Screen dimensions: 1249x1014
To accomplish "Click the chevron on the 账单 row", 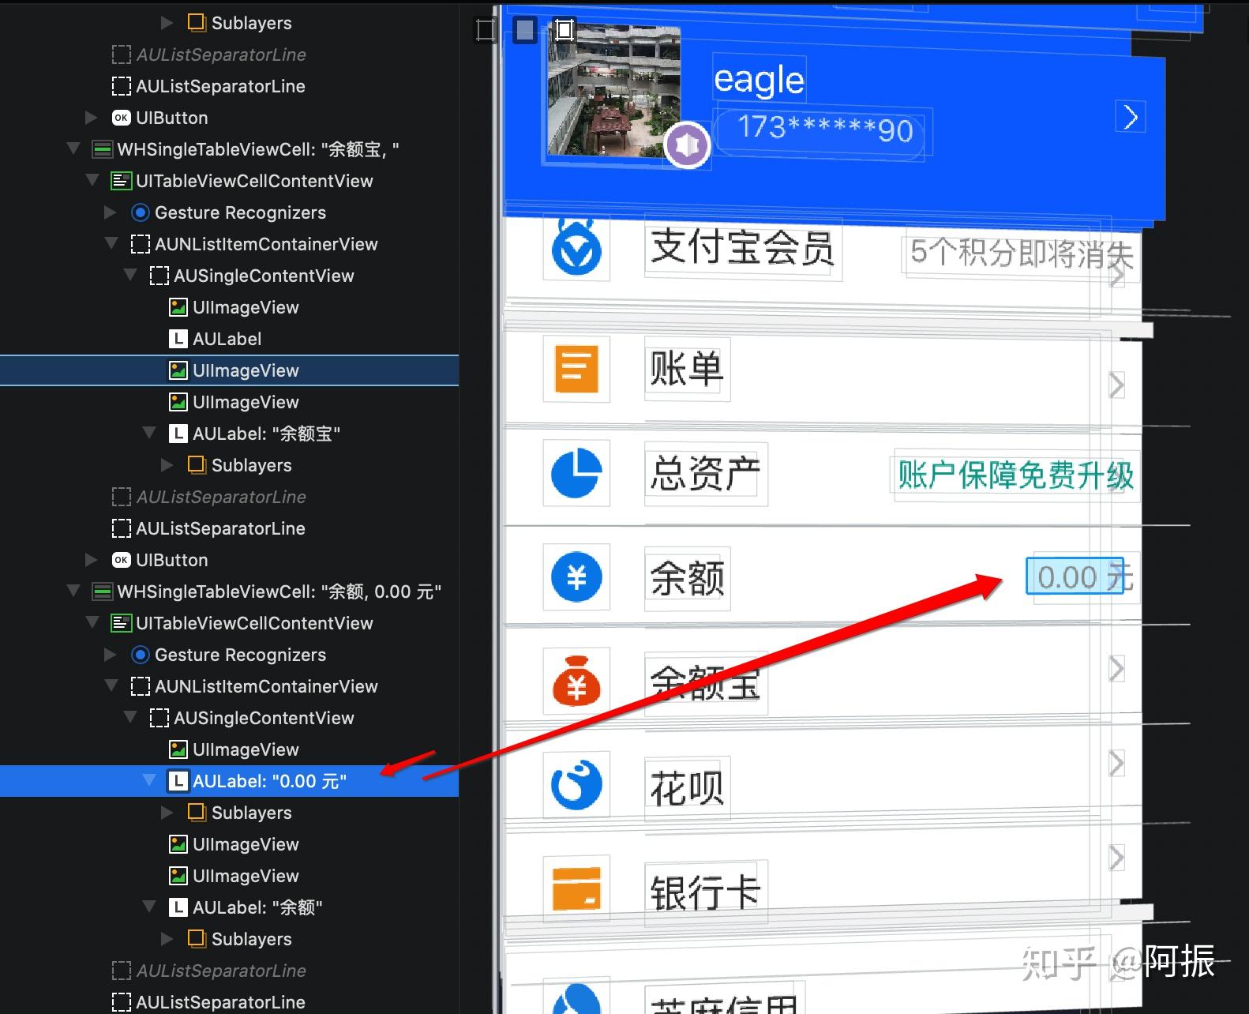I will point(1116,385).
